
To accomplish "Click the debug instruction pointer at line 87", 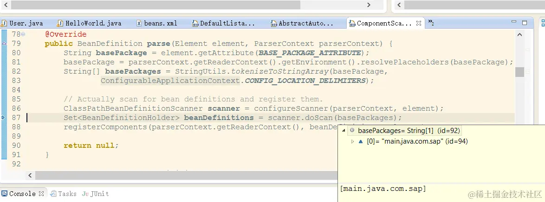I will (3, 118).
